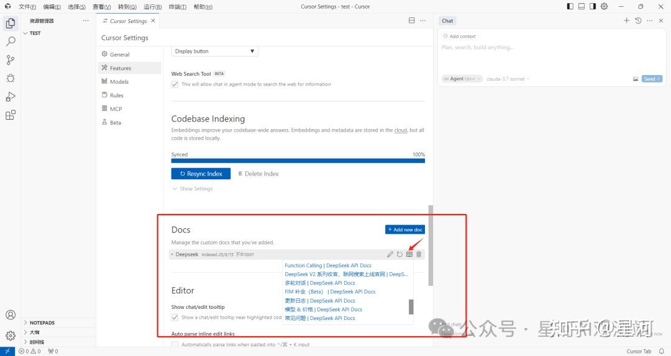Start a new chat with plus icon
Screen dimensions: 671x356
(626, 20)
